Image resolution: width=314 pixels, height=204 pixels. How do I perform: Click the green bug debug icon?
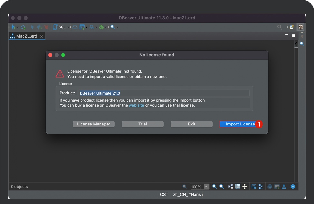tap(101, 27)
